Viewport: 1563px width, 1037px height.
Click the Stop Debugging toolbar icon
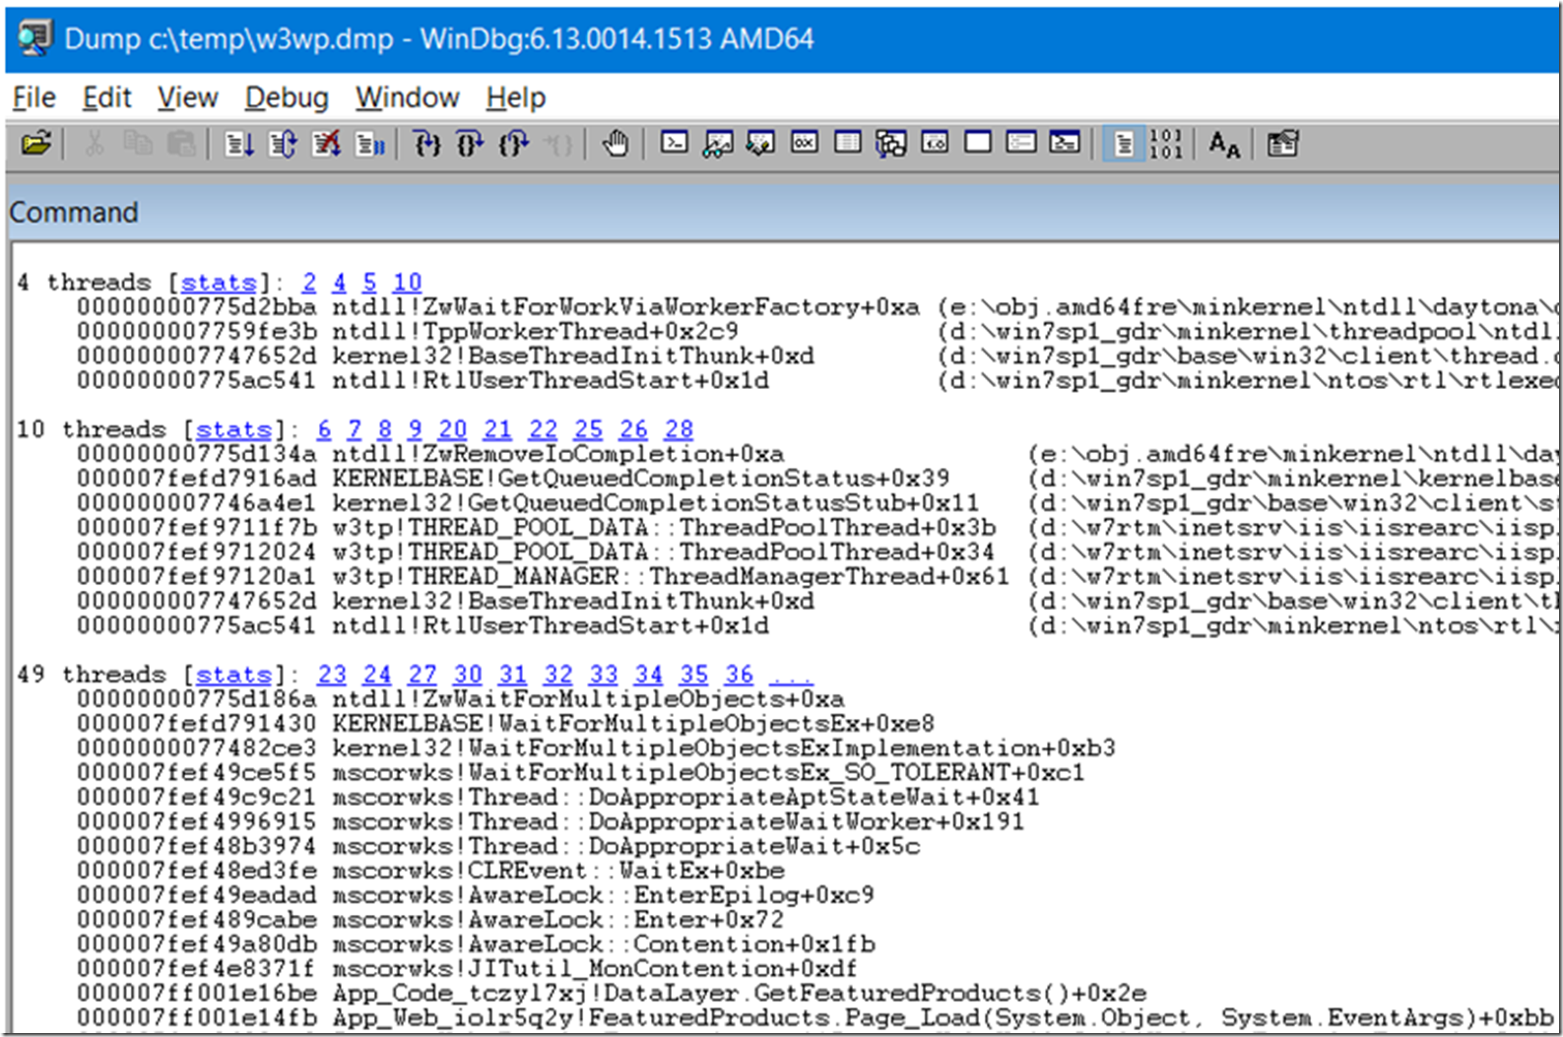(326, 144)
